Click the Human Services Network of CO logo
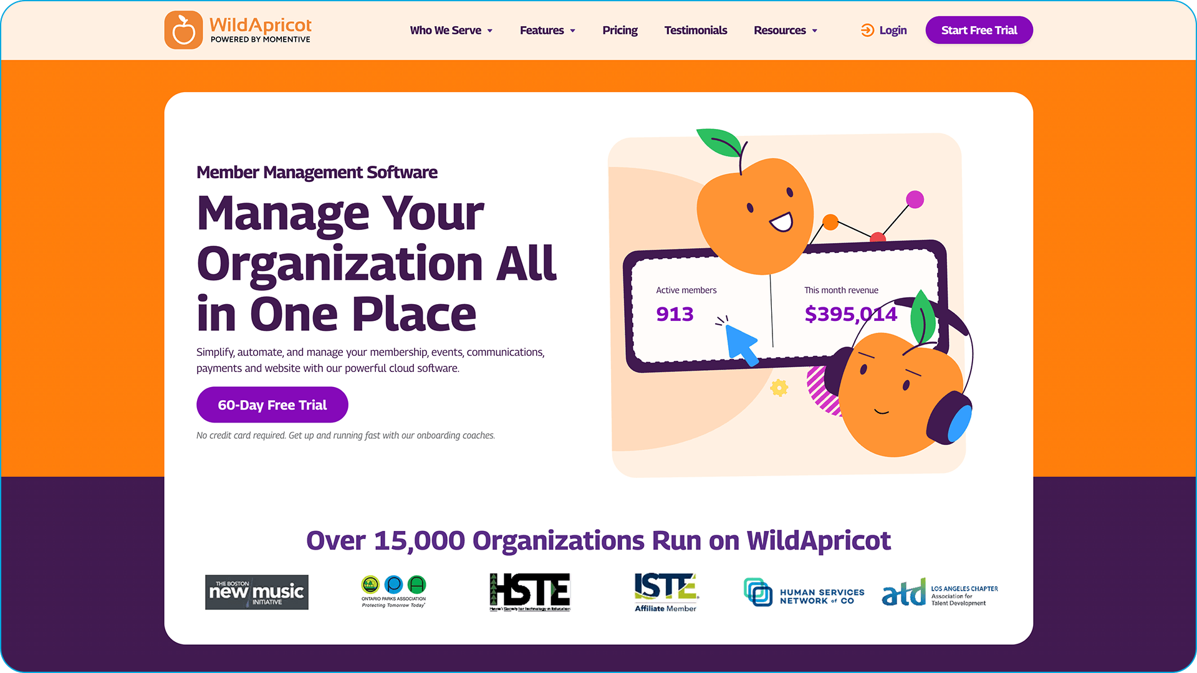This screenshot has width=1197, height=673. point(804,592)
